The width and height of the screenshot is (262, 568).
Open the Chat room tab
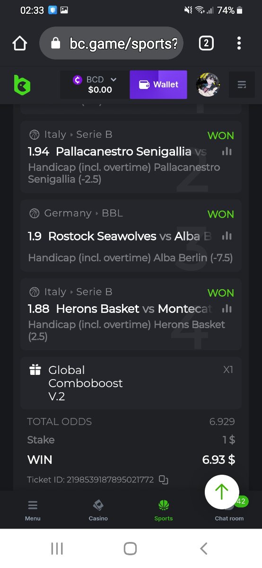click(229, 513)
